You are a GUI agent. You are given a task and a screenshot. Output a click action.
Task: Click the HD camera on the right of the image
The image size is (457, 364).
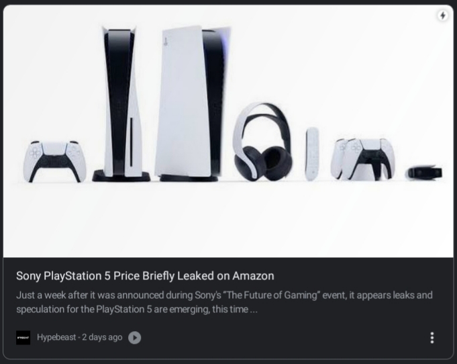pyautogui.click(x=424, y=173)
